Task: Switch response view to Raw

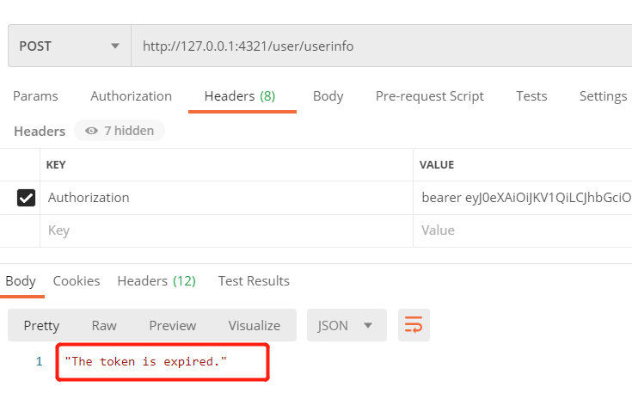Action: [104, 325]
